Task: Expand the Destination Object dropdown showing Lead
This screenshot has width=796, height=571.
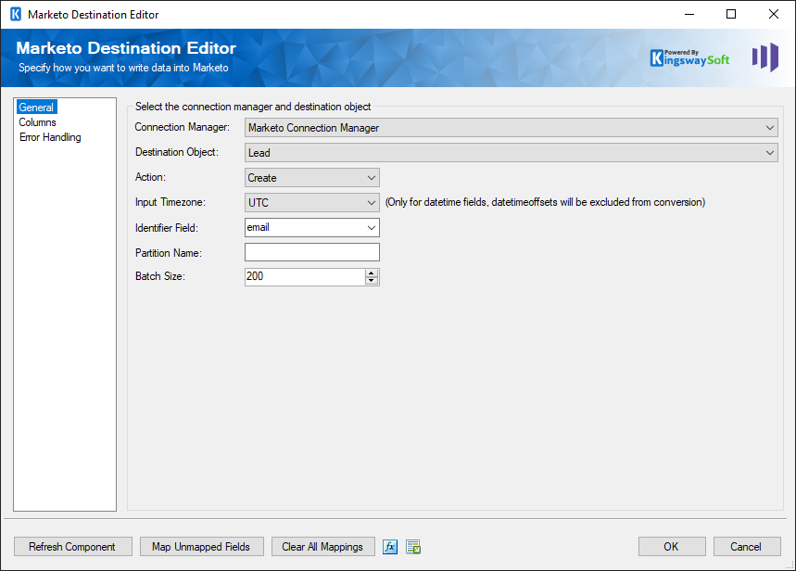Action: tap(511, 152)
